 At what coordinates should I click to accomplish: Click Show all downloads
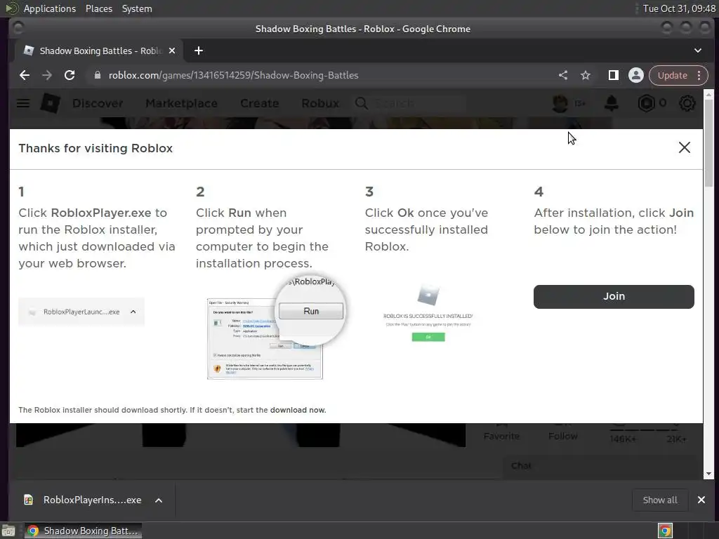[660, 500]
